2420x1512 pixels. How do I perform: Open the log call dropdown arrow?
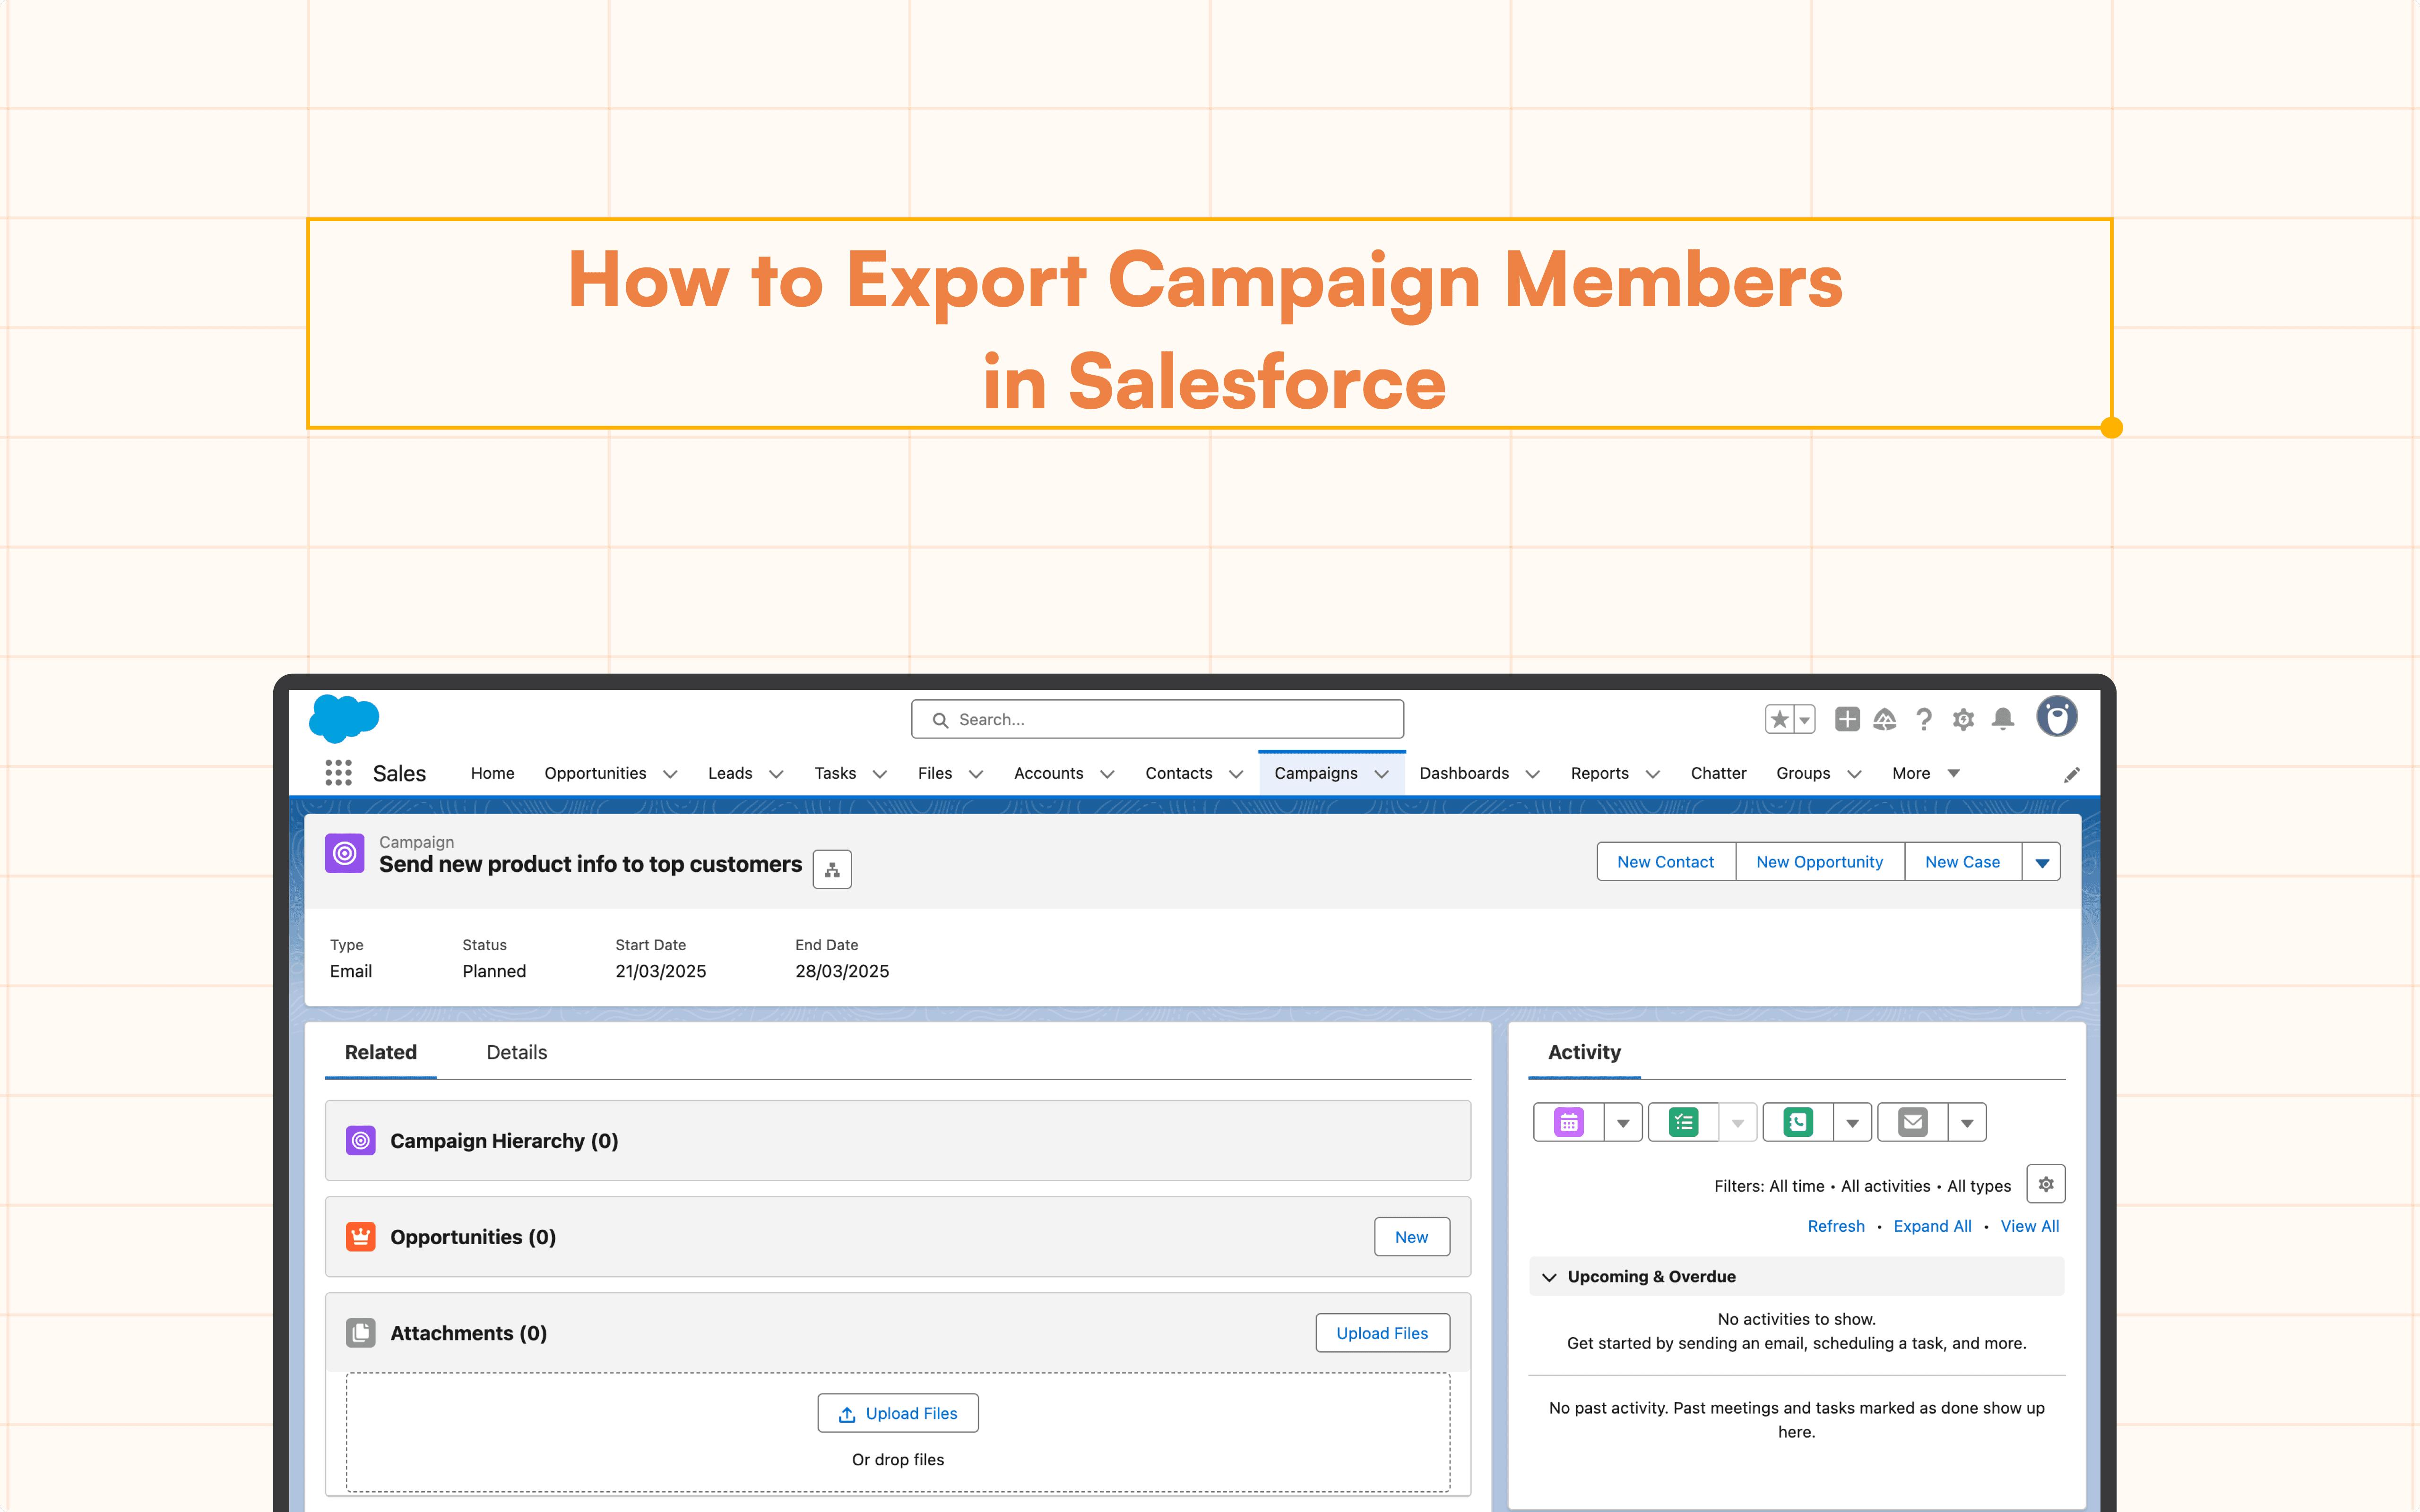coord(1852,1122)
